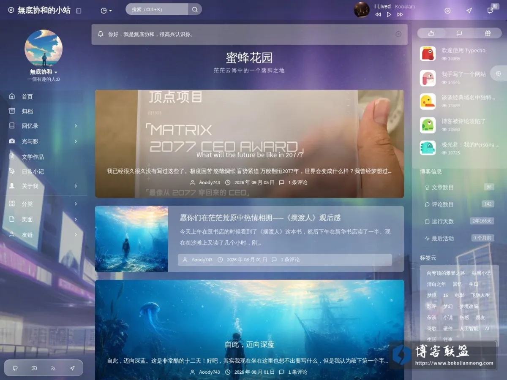This screenshot has height=380, width=507.
Task: Click the bell icon in the greeting bar
Action: [x=101, y=34]
